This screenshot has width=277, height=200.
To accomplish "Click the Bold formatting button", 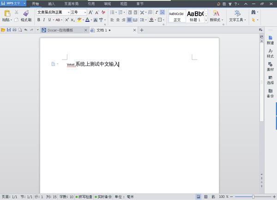I will point(38,20).
